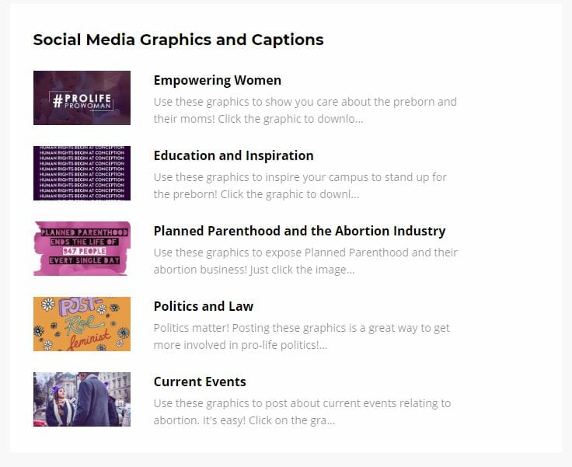Click the description about posting current events
Viewport: 572px width, 467px height.
[x=302, y=412]
